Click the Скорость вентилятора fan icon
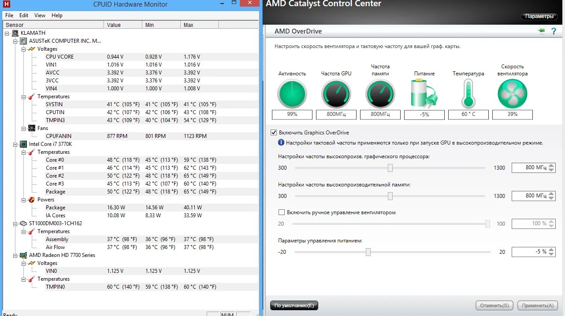Screen dimensions: 565x316 point(512,93)
